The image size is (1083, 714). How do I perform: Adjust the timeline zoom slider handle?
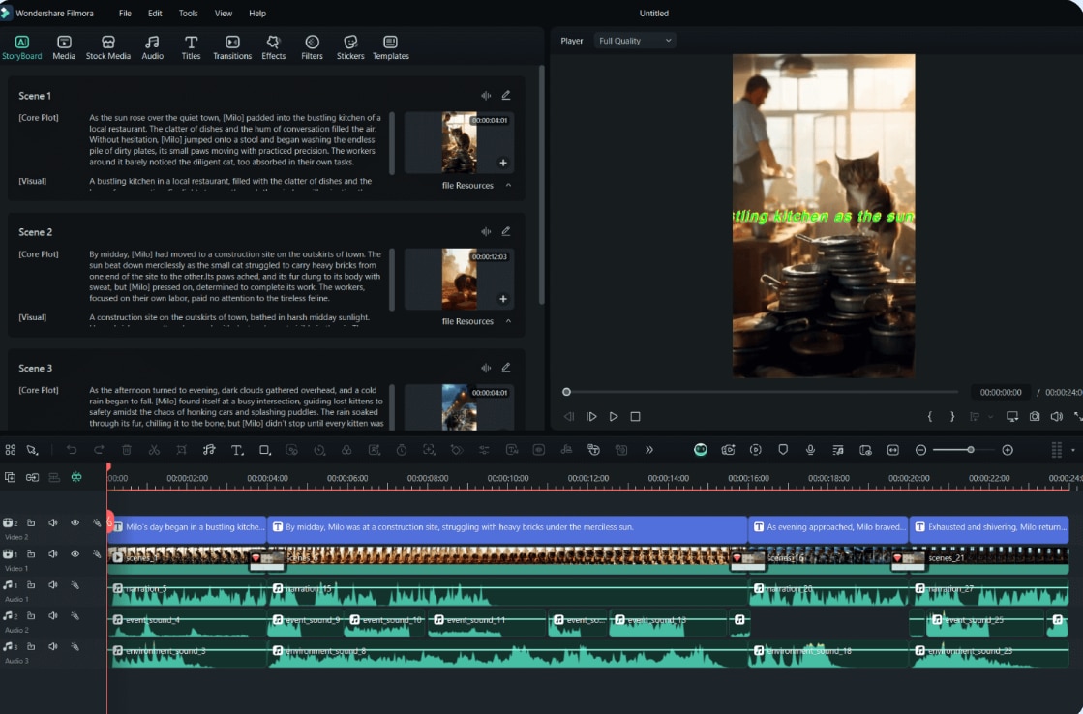pyautogui.click(x=971, y=450)
